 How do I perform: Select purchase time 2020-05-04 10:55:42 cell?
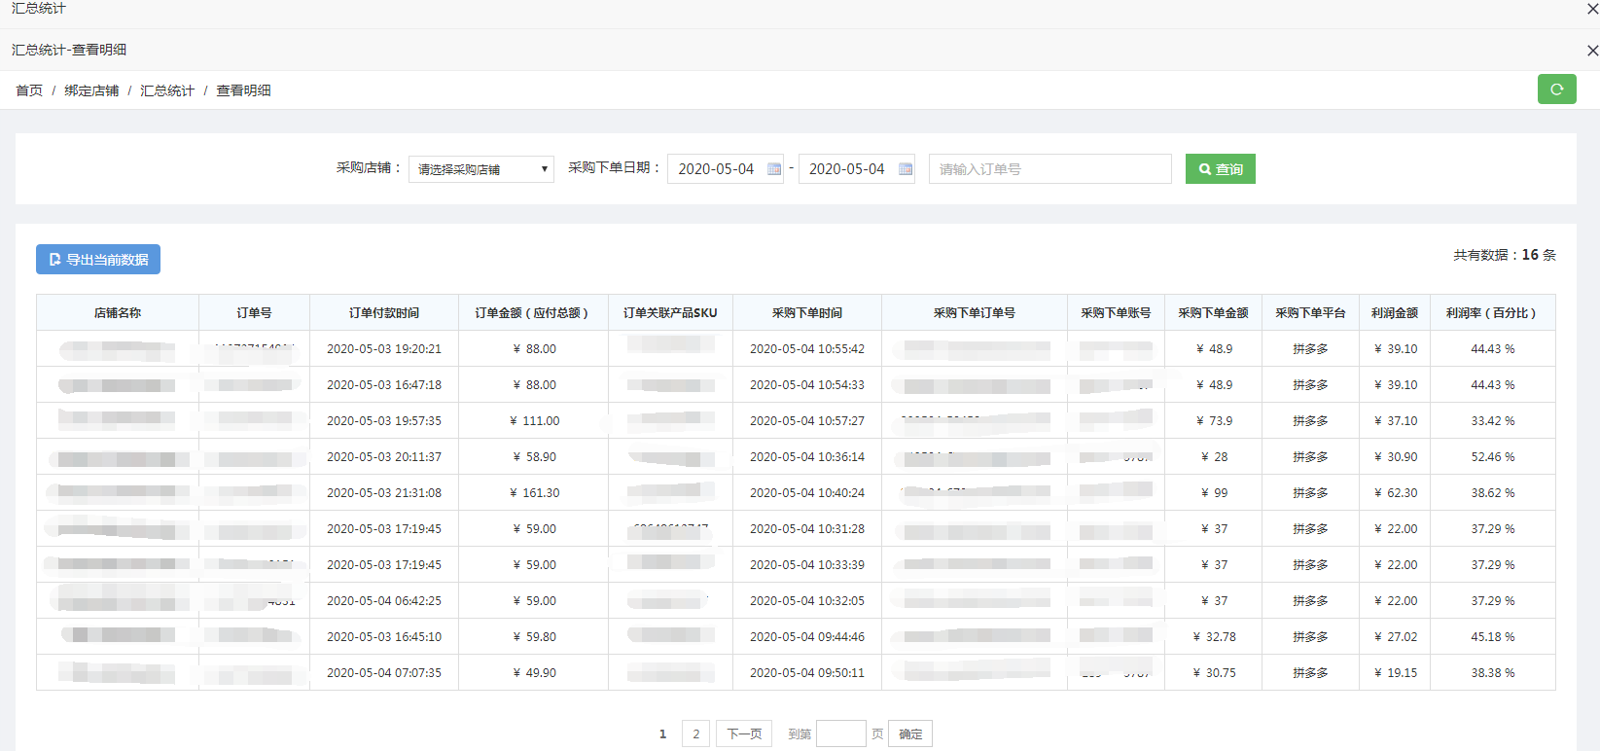tap(807, 349)
